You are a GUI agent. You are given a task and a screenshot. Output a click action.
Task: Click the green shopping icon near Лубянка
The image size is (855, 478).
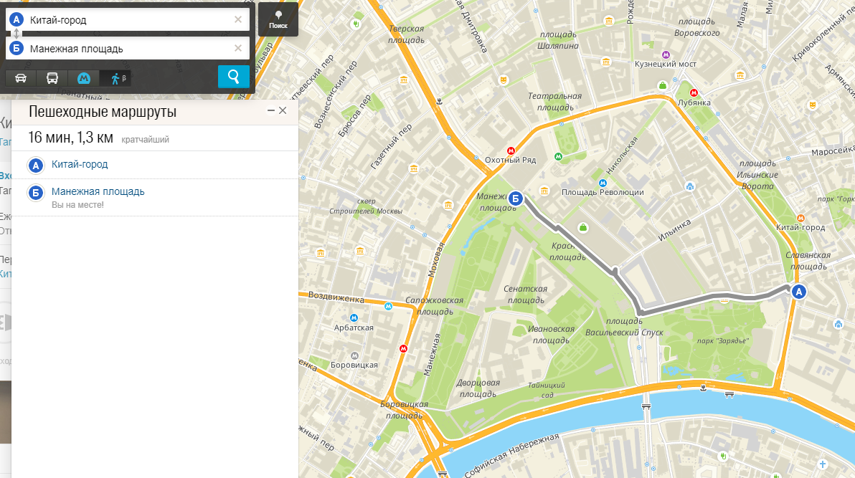pyautogui.click(x=663, y=85)
